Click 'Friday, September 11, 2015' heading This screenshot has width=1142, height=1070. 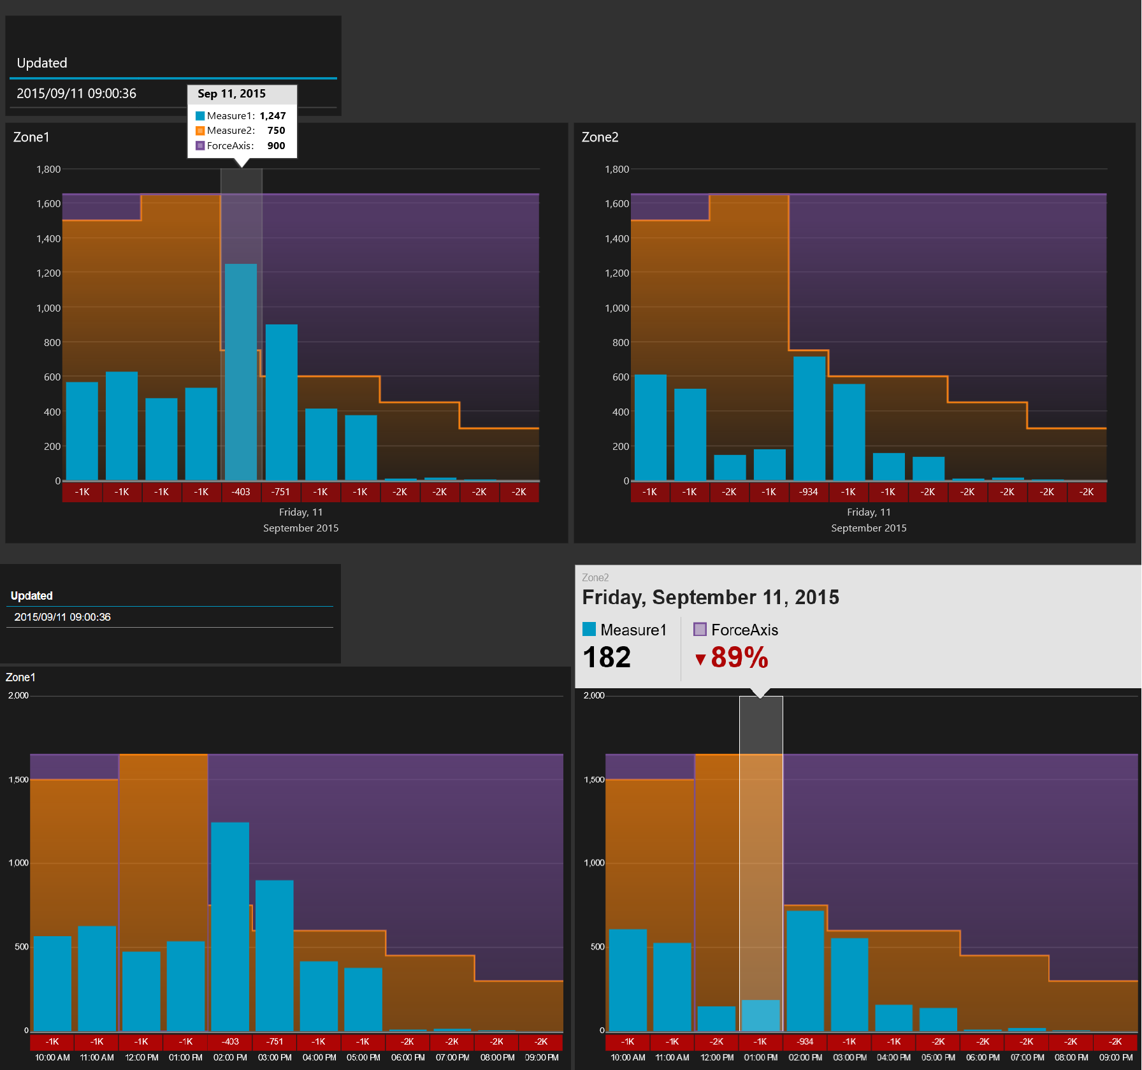pos(711,598)
